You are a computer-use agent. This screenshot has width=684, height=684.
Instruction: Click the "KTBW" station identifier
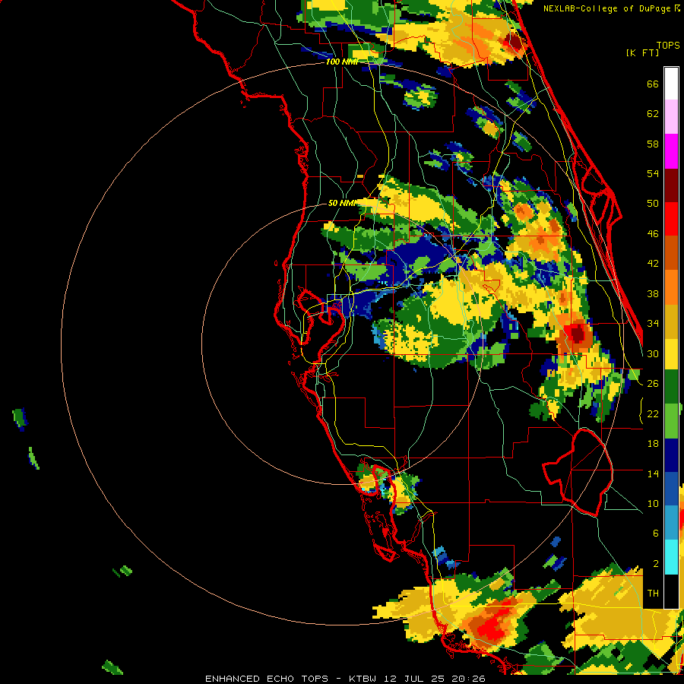(363, 679)
